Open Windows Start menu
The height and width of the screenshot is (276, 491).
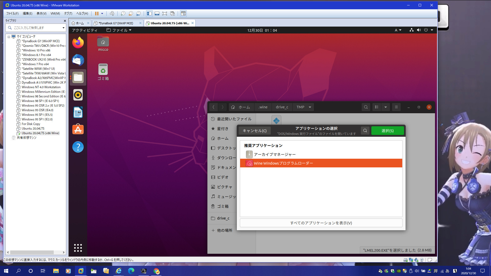[6, 271]
